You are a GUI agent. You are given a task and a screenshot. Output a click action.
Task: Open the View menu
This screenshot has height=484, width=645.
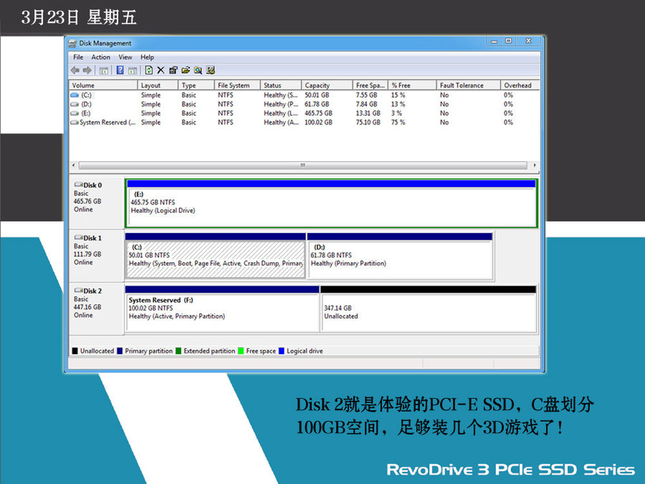tap(126, 57)
